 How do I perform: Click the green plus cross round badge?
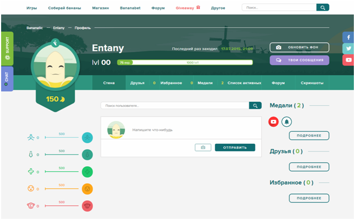pos(88,172)
